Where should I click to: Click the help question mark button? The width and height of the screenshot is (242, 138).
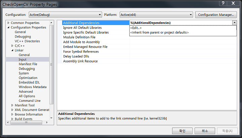(x=223, y=3)
